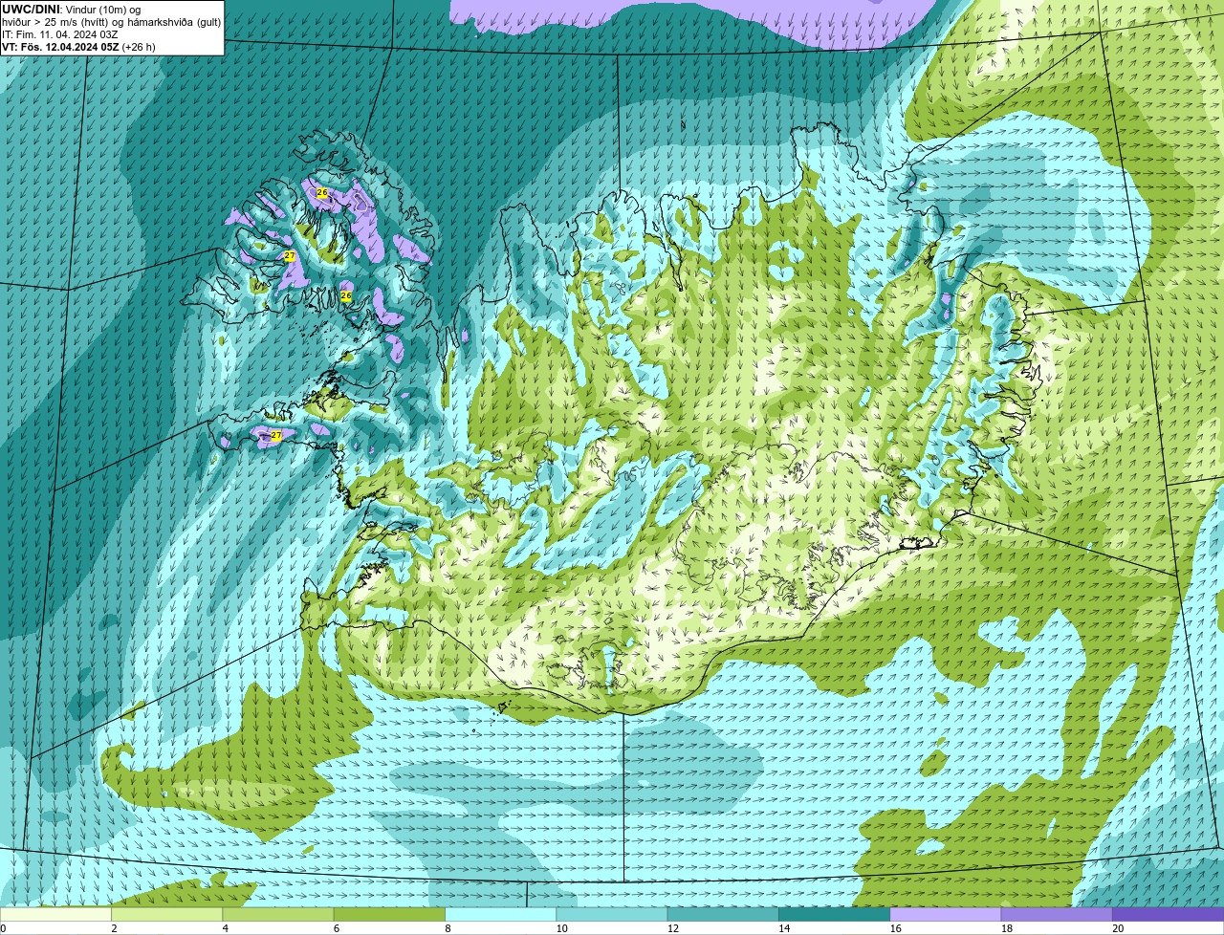Image resolution: width=1224 pixels, height=935 pixels.
Task: Select the 6–8 m/s olive green swatch
Action: pos(389,914)
